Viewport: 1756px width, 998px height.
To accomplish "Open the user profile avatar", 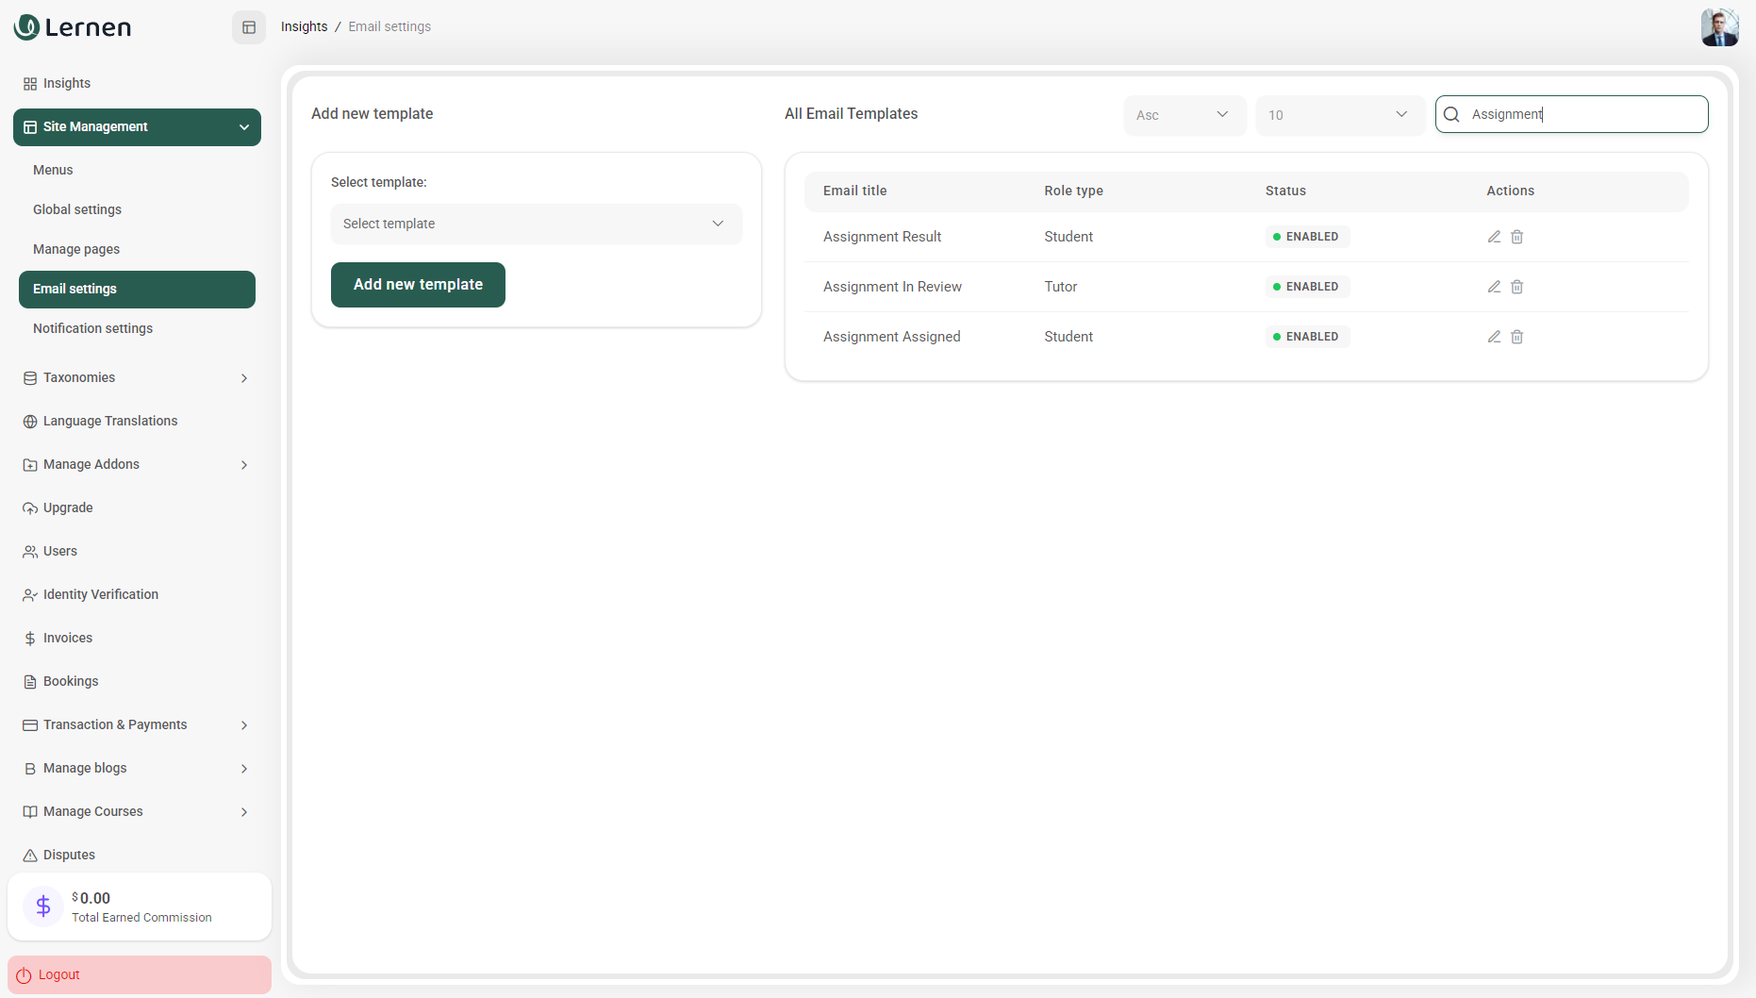I will coord(1718,27).
